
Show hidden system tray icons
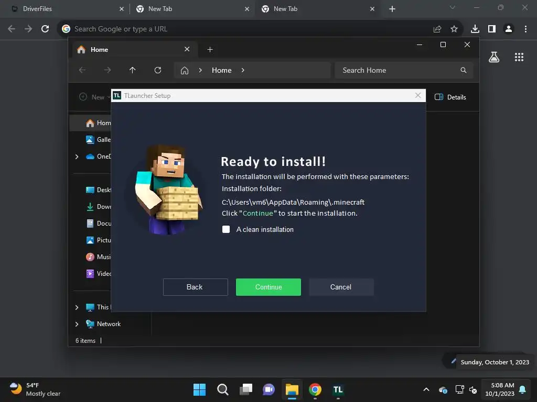(x=426, y=389)
